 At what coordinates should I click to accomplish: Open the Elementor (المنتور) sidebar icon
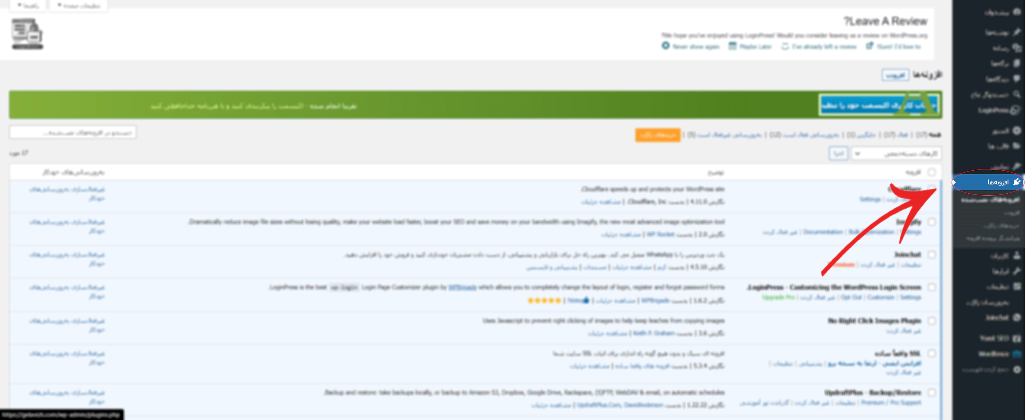(1017, 130)
